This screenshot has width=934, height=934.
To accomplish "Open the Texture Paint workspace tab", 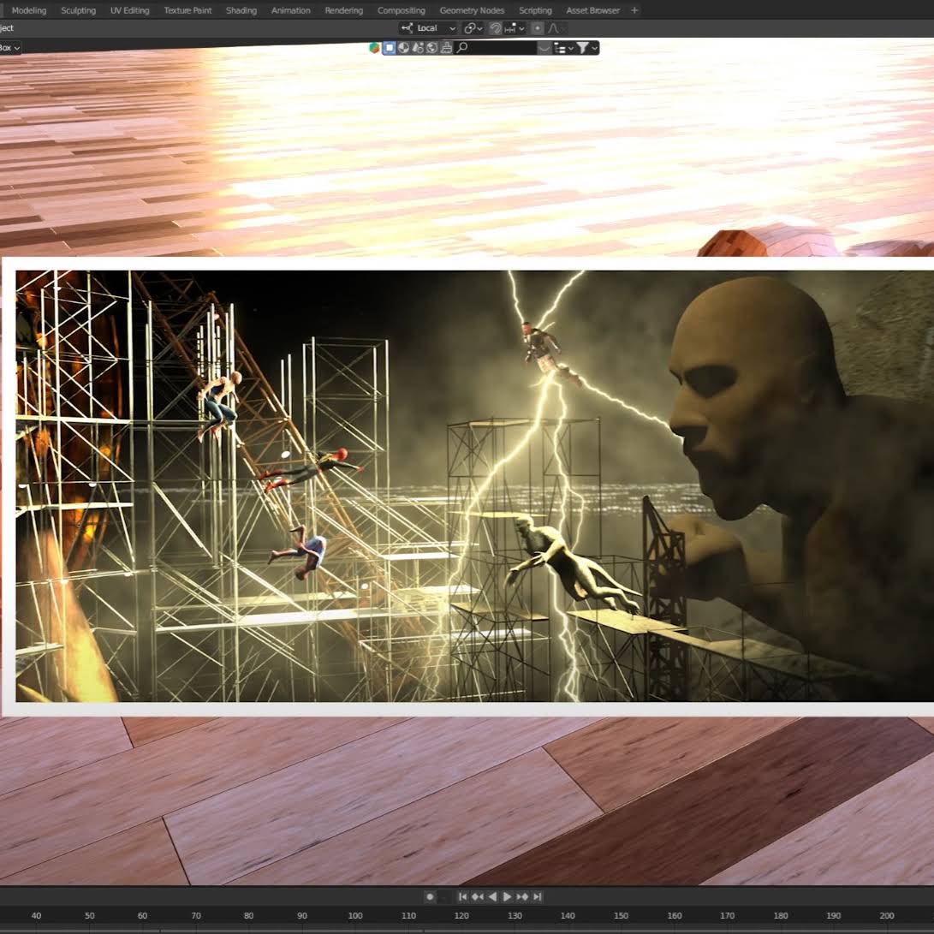I will coord(187,10).
